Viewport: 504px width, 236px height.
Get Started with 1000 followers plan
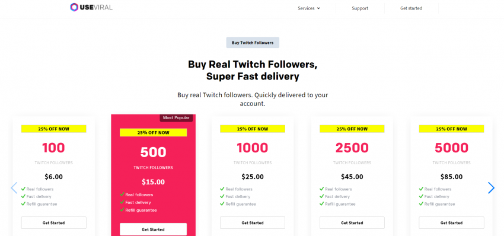tap(253, 223)
